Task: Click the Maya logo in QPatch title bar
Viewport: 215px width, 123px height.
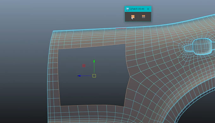Action: point(127,9)
